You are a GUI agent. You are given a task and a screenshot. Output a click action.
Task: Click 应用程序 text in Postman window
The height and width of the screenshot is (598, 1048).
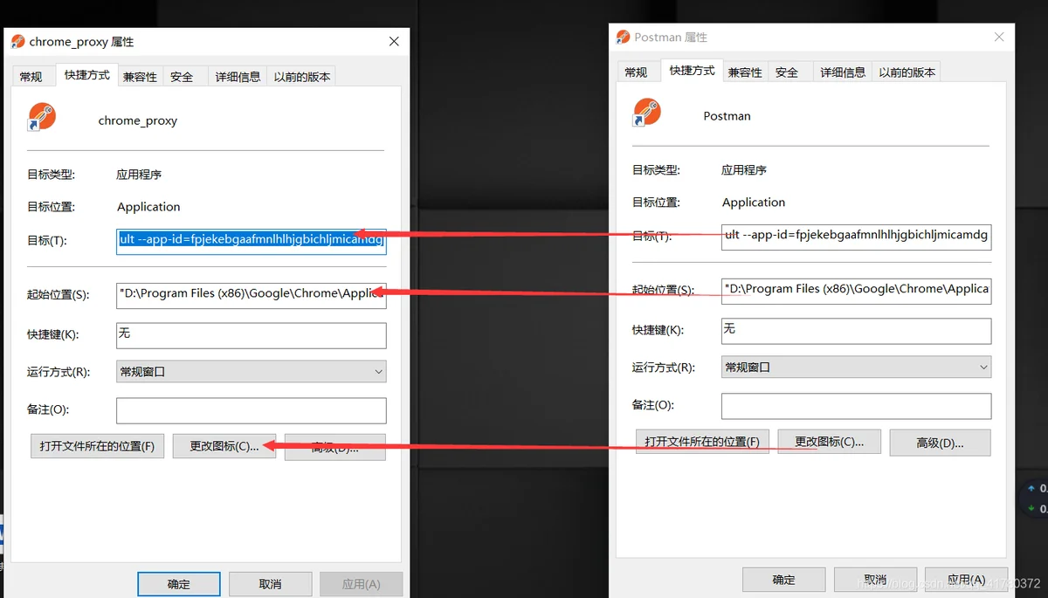tap(744, 170)
